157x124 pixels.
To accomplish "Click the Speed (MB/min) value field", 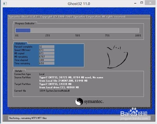I will point(47,50).
